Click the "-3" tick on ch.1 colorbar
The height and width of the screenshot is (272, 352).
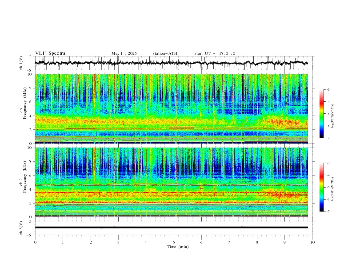(x=328, y=89)
